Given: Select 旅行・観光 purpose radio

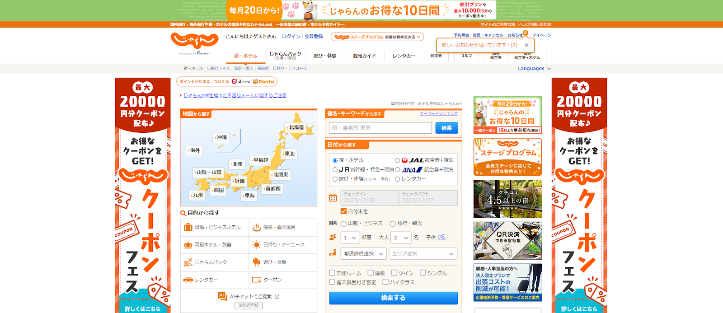Looking at the screenshot, I should coord(393,224).
